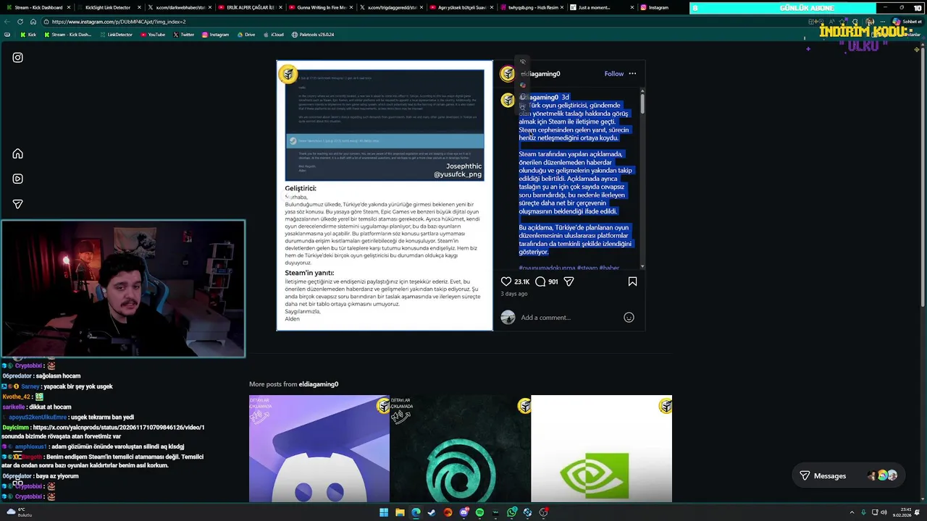Viewport: 927px width, 521px height.
Task: Switch to Gunna Writing In Fire tab
Action: pos(319,7)
